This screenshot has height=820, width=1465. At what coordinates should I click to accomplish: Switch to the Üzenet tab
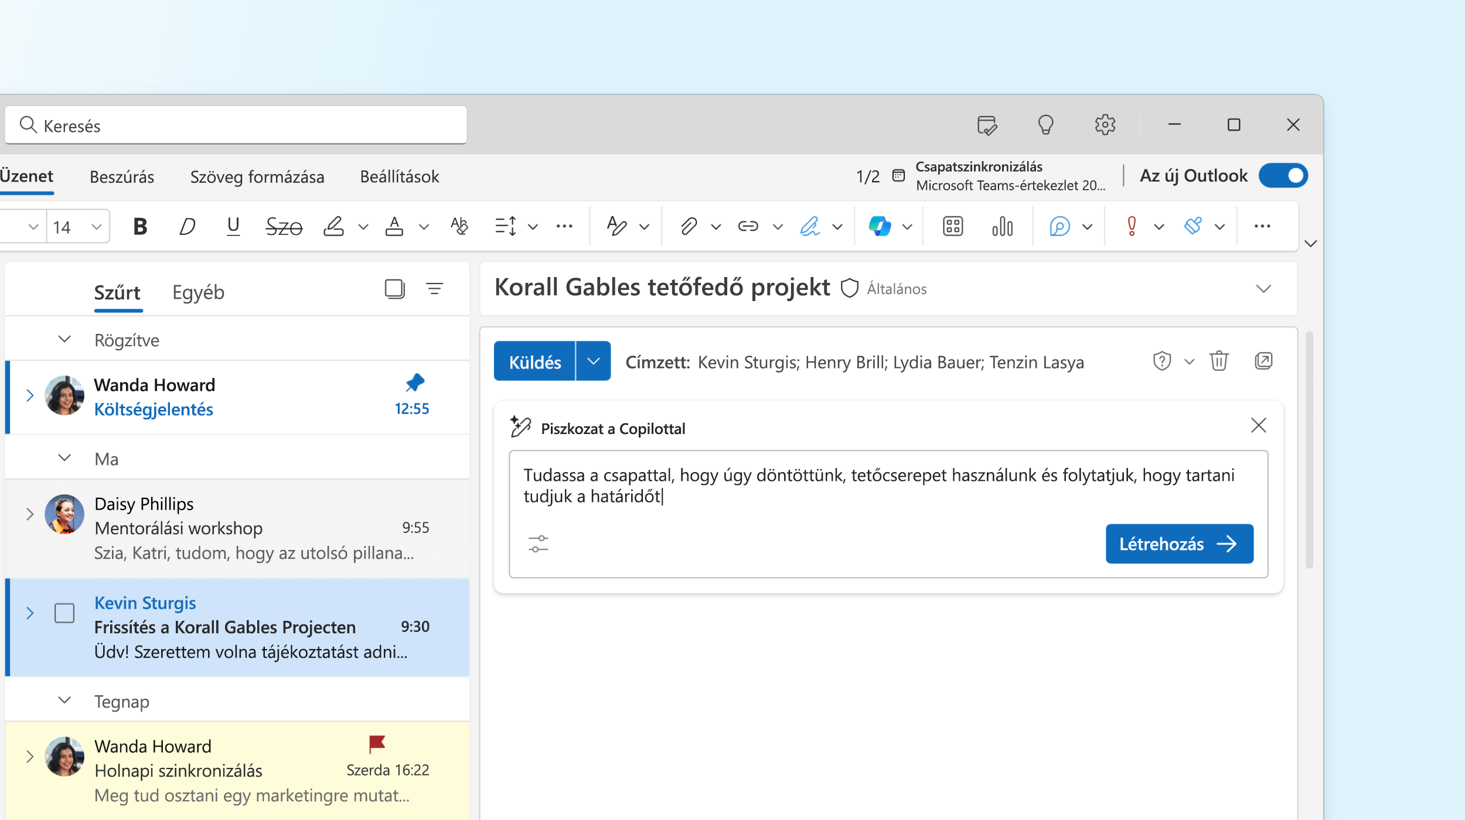pos(26,176)
